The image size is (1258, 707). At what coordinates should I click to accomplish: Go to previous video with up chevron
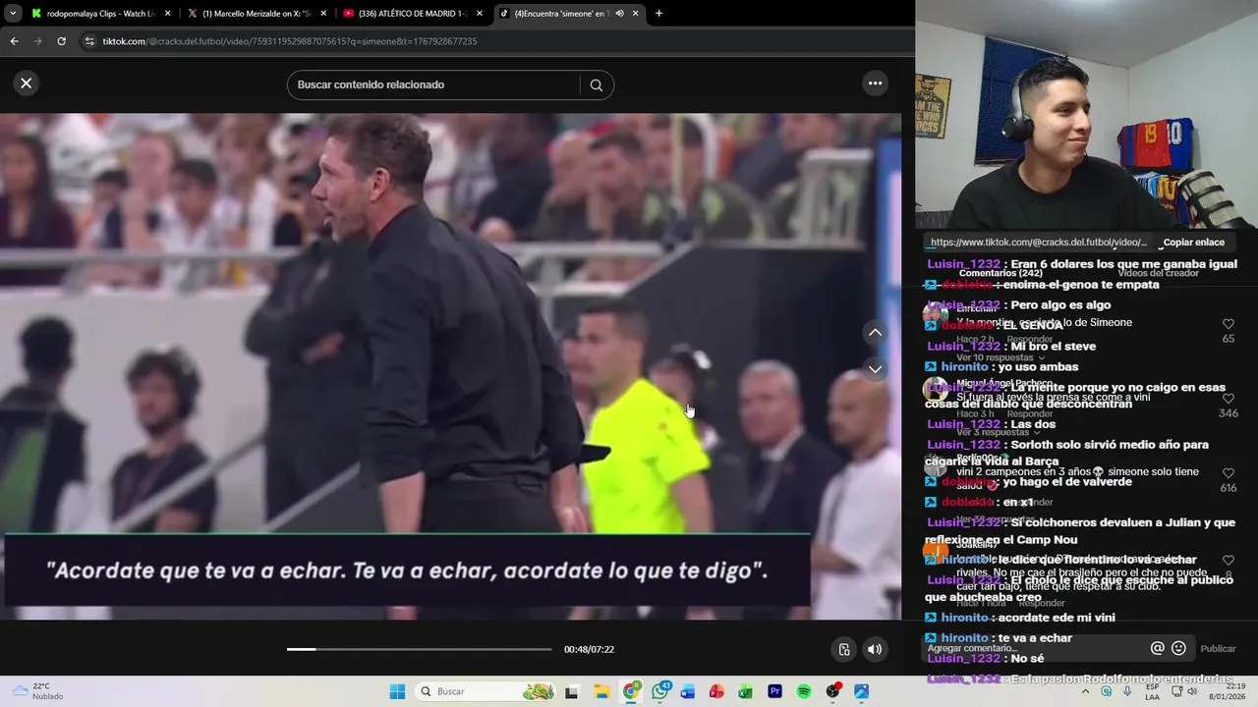pos(875,333)
